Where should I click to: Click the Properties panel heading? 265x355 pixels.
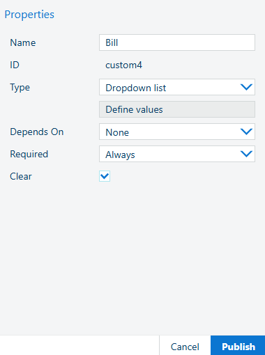29,15
